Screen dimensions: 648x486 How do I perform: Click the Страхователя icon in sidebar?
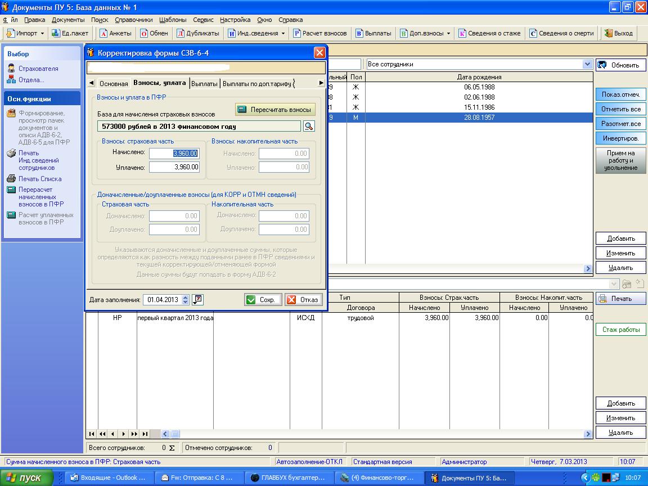click(x=11, y=69)
